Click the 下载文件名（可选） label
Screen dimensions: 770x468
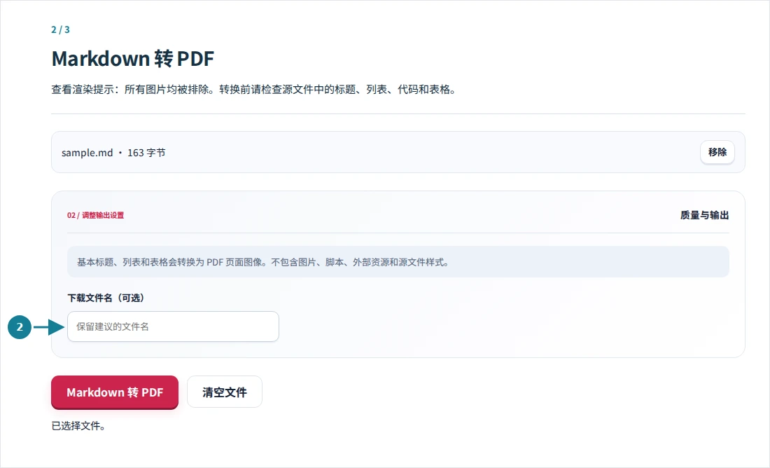[x=106, y=298]
